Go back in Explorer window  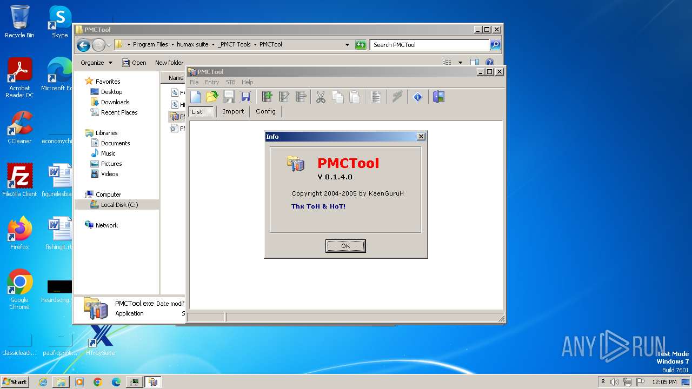[83, 45]
